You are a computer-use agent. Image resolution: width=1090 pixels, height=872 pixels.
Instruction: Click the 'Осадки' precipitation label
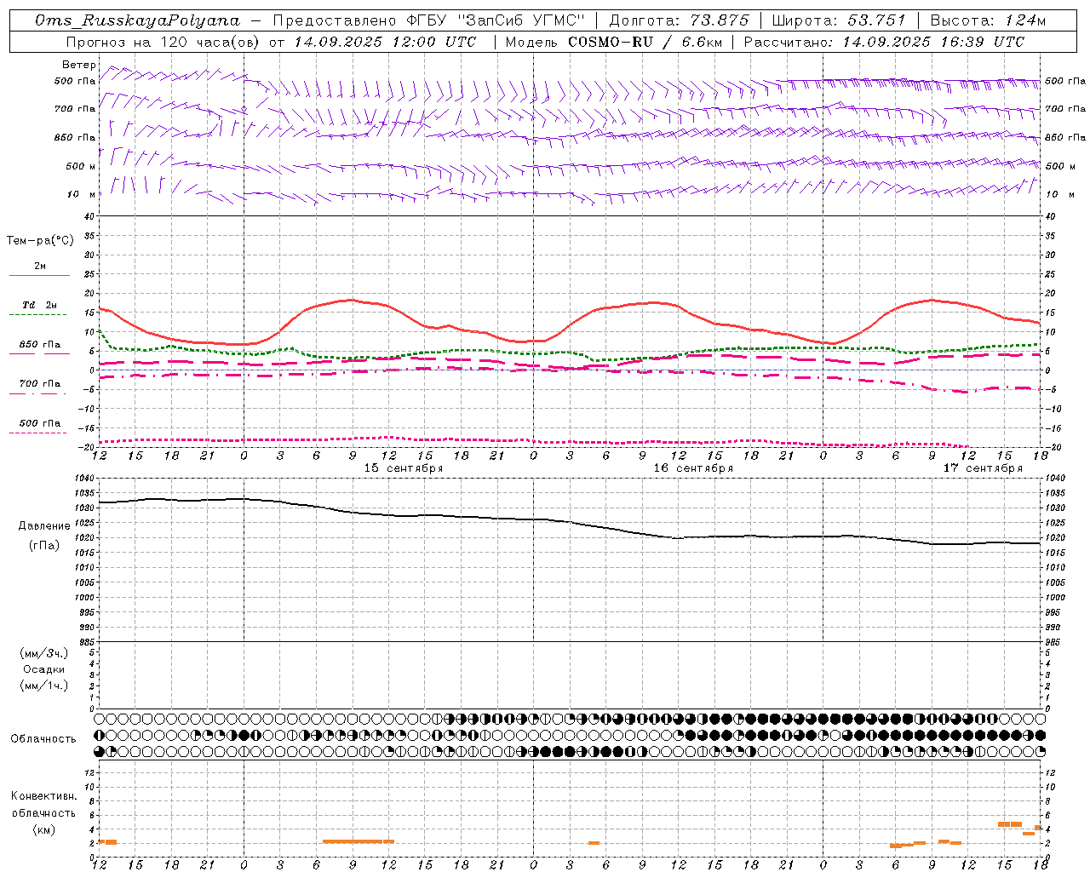coord(44,669)
